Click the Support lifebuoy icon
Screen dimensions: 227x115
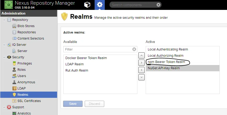(x=9, y=107)
